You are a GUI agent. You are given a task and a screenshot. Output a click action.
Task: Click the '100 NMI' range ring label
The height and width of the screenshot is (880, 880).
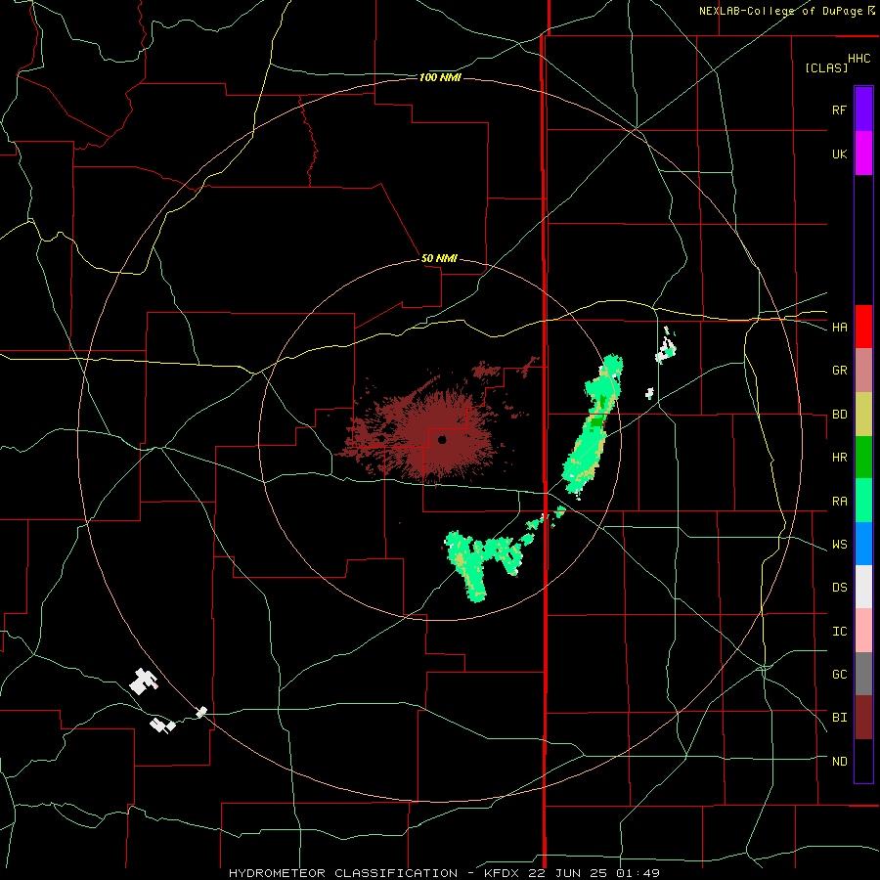pos(440,77)
